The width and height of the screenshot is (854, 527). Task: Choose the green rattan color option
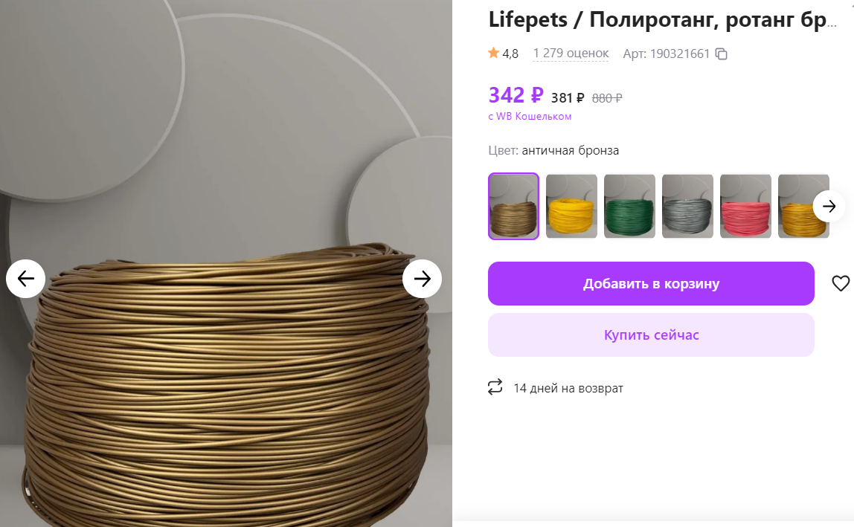pyautogui.click(x=629, y=207)
